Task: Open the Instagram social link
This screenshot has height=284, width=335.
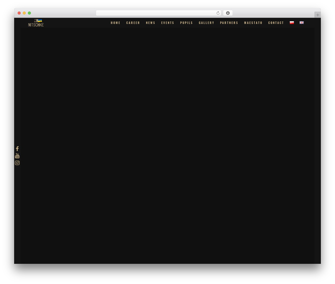Action: (x=17, y=163)
